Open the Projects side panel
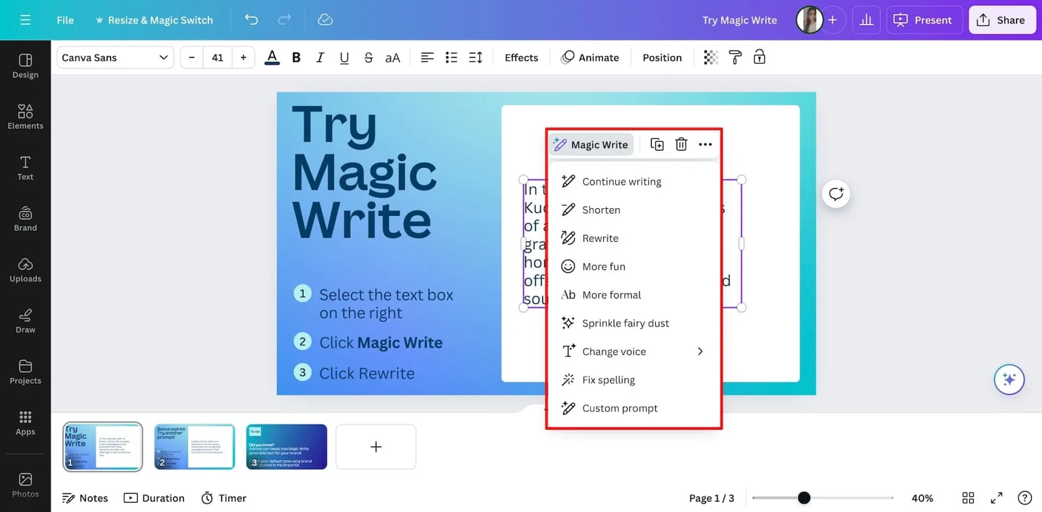The image size is (1042, 512). 25,371
